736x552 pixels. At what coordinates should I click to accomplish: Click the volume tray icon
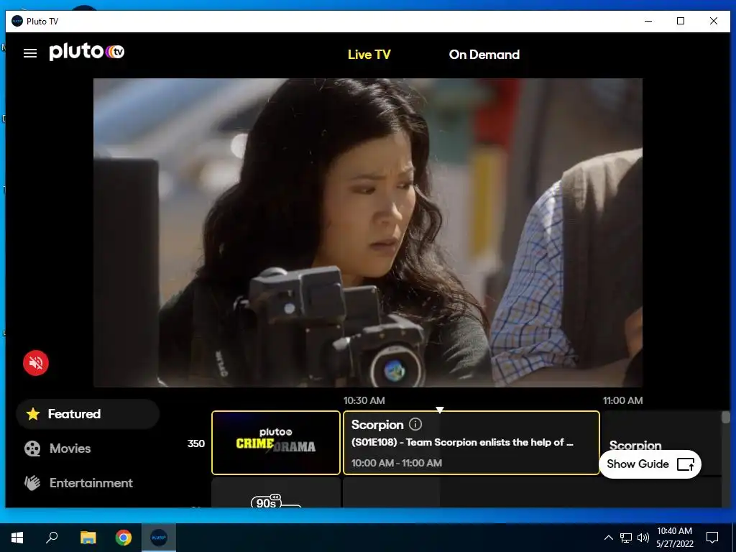tap(643, 538)
